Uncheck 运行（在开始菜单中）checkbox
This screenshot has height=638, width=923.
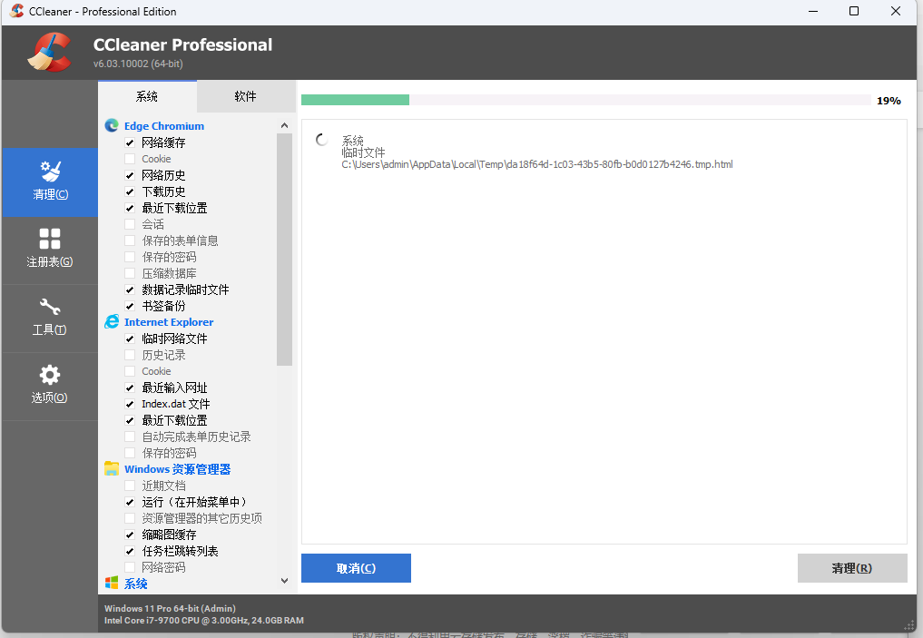tap(130, 502)
